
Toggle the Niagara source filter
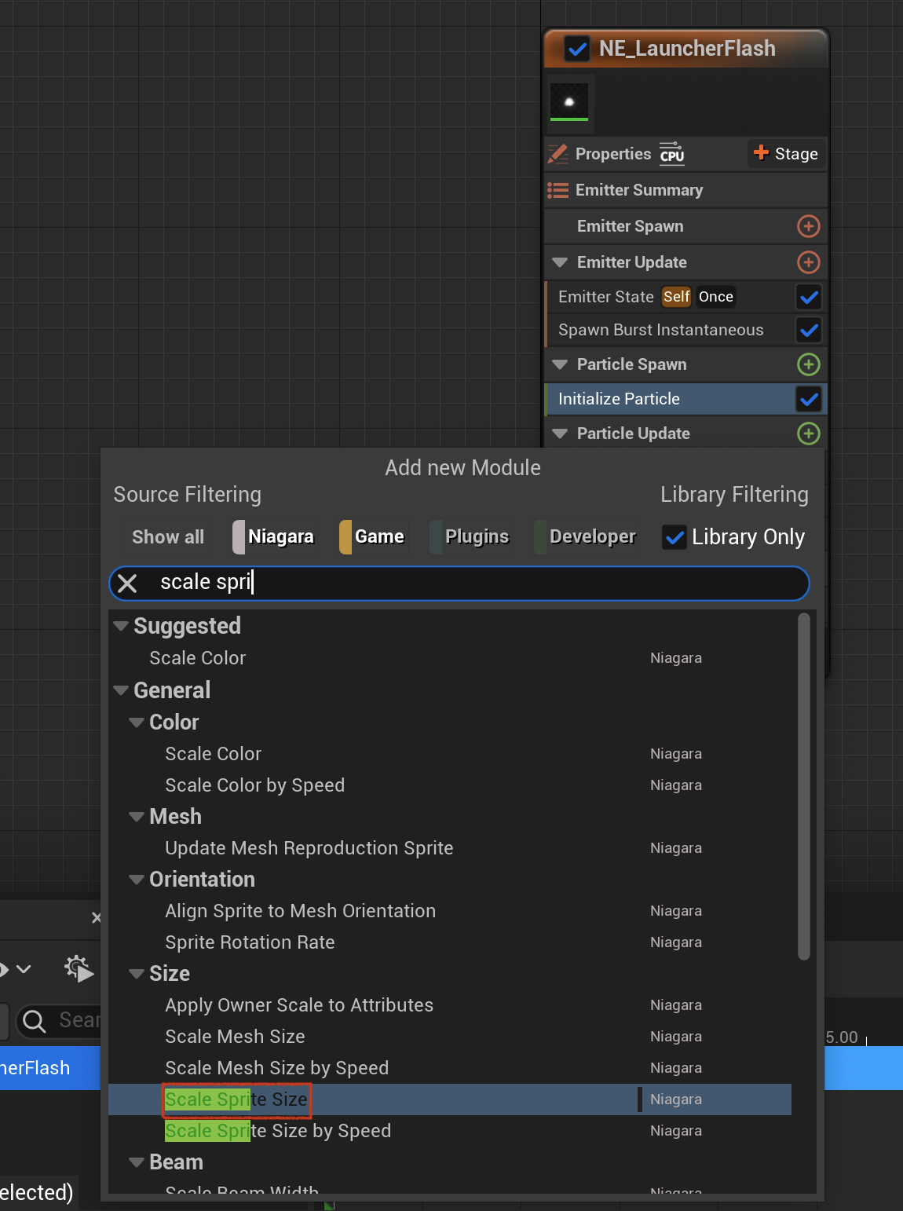(x=276, y=537)
